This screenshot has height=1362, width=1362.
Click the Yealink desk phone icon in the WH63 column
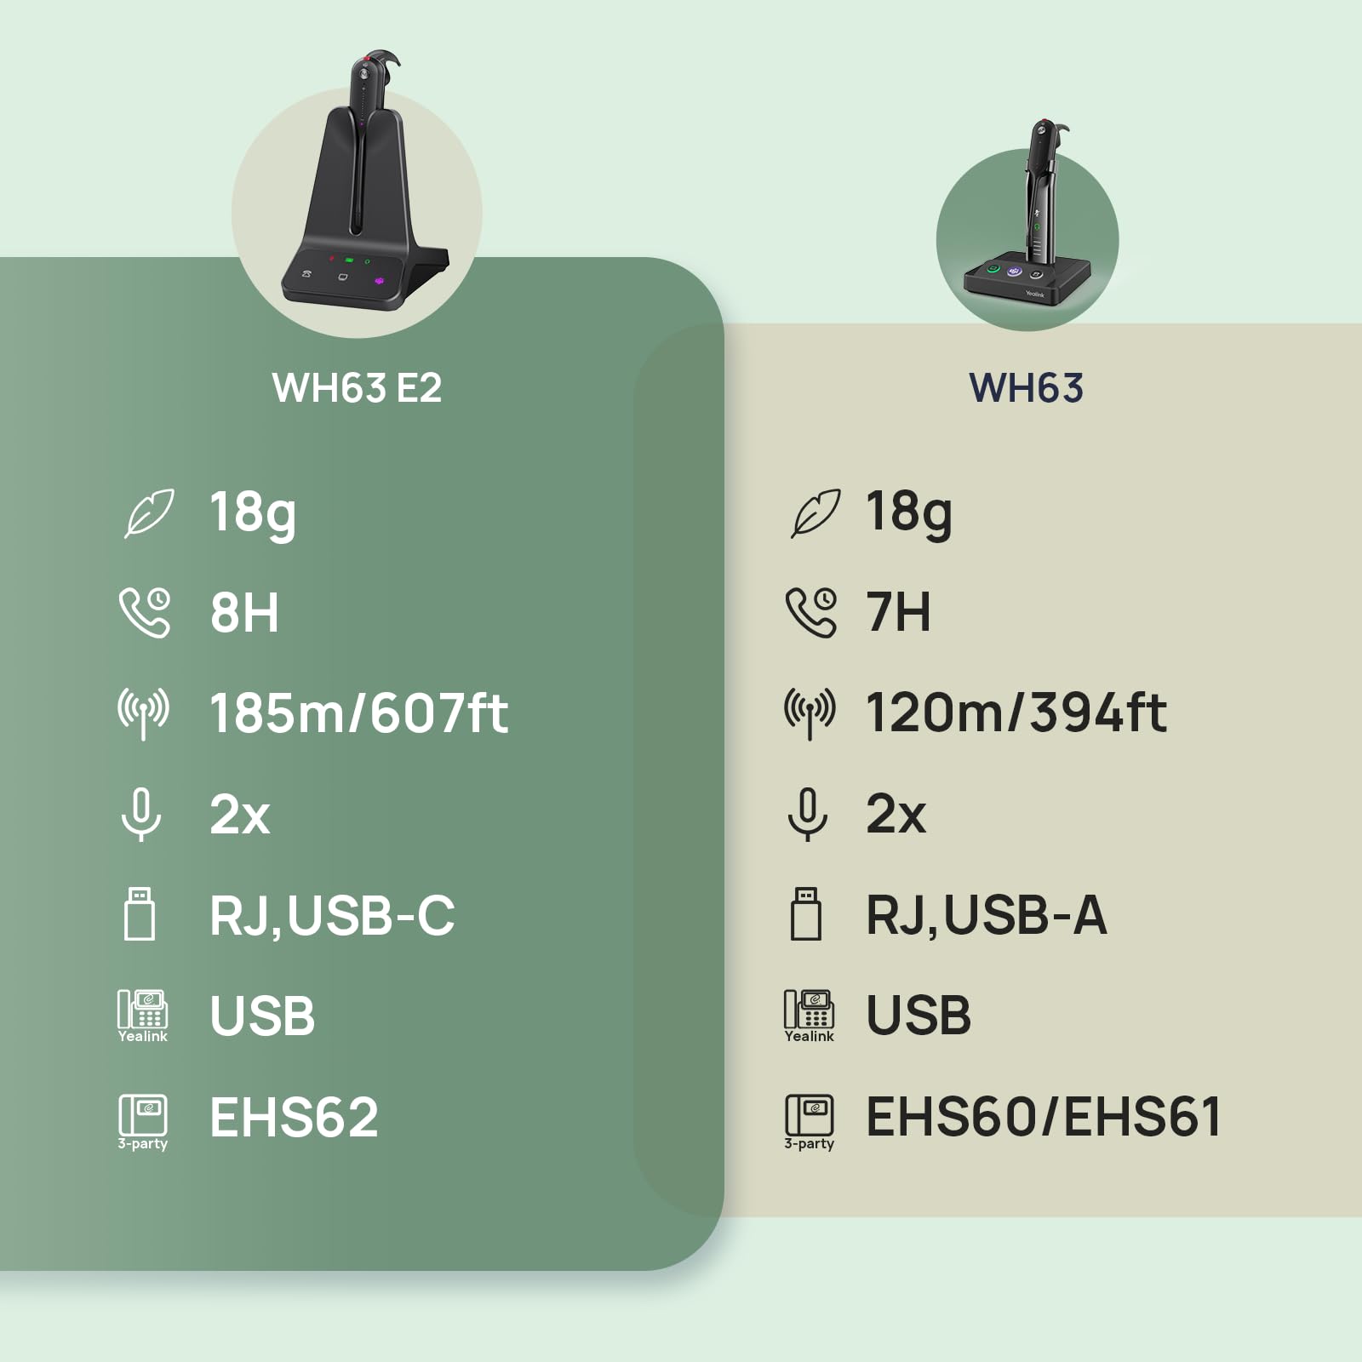coord(810,1016)
